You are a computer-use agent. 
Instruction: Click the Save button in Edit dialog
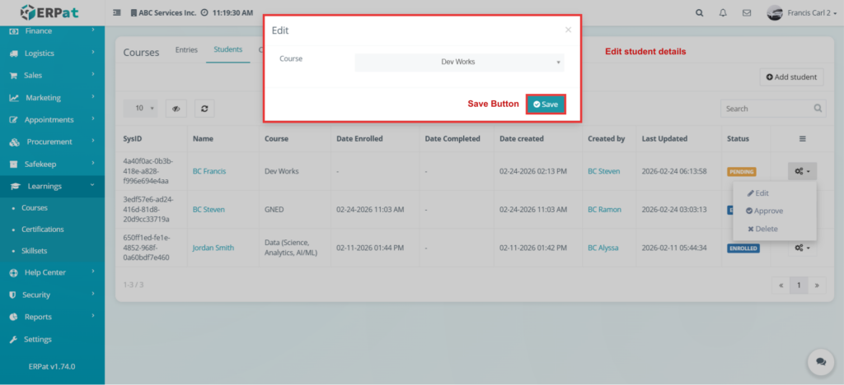click(546, 104)
